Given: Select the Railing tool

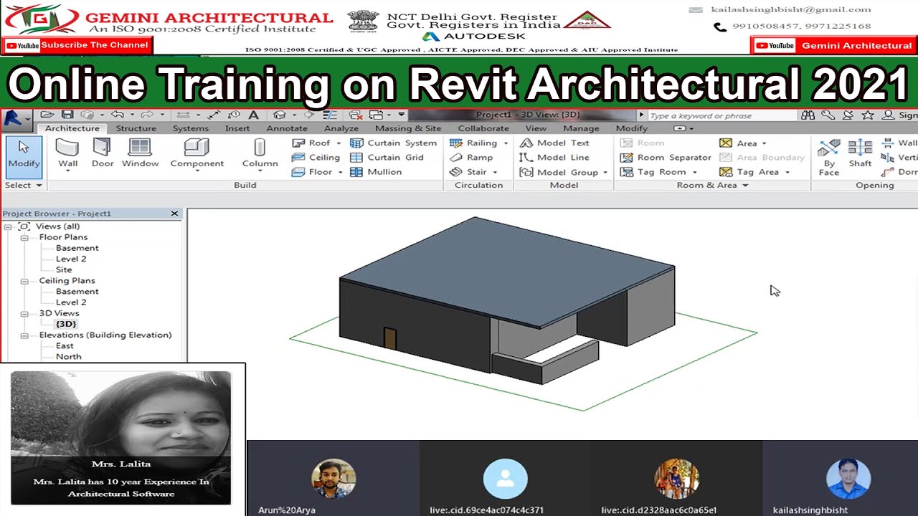Looking at the screenshot, I should coord(478,143).
